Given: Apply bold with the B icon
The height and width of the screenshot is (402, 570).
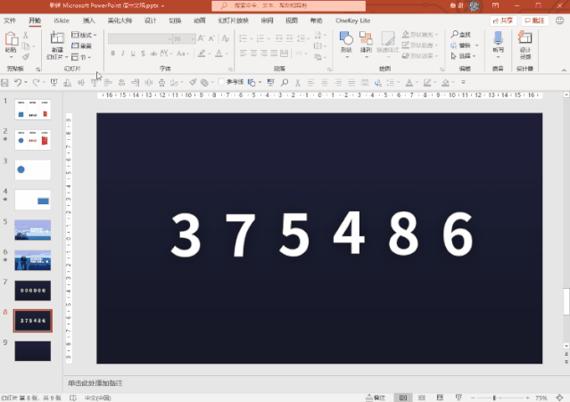Looking at the screenshot, I should pos(113,53).
